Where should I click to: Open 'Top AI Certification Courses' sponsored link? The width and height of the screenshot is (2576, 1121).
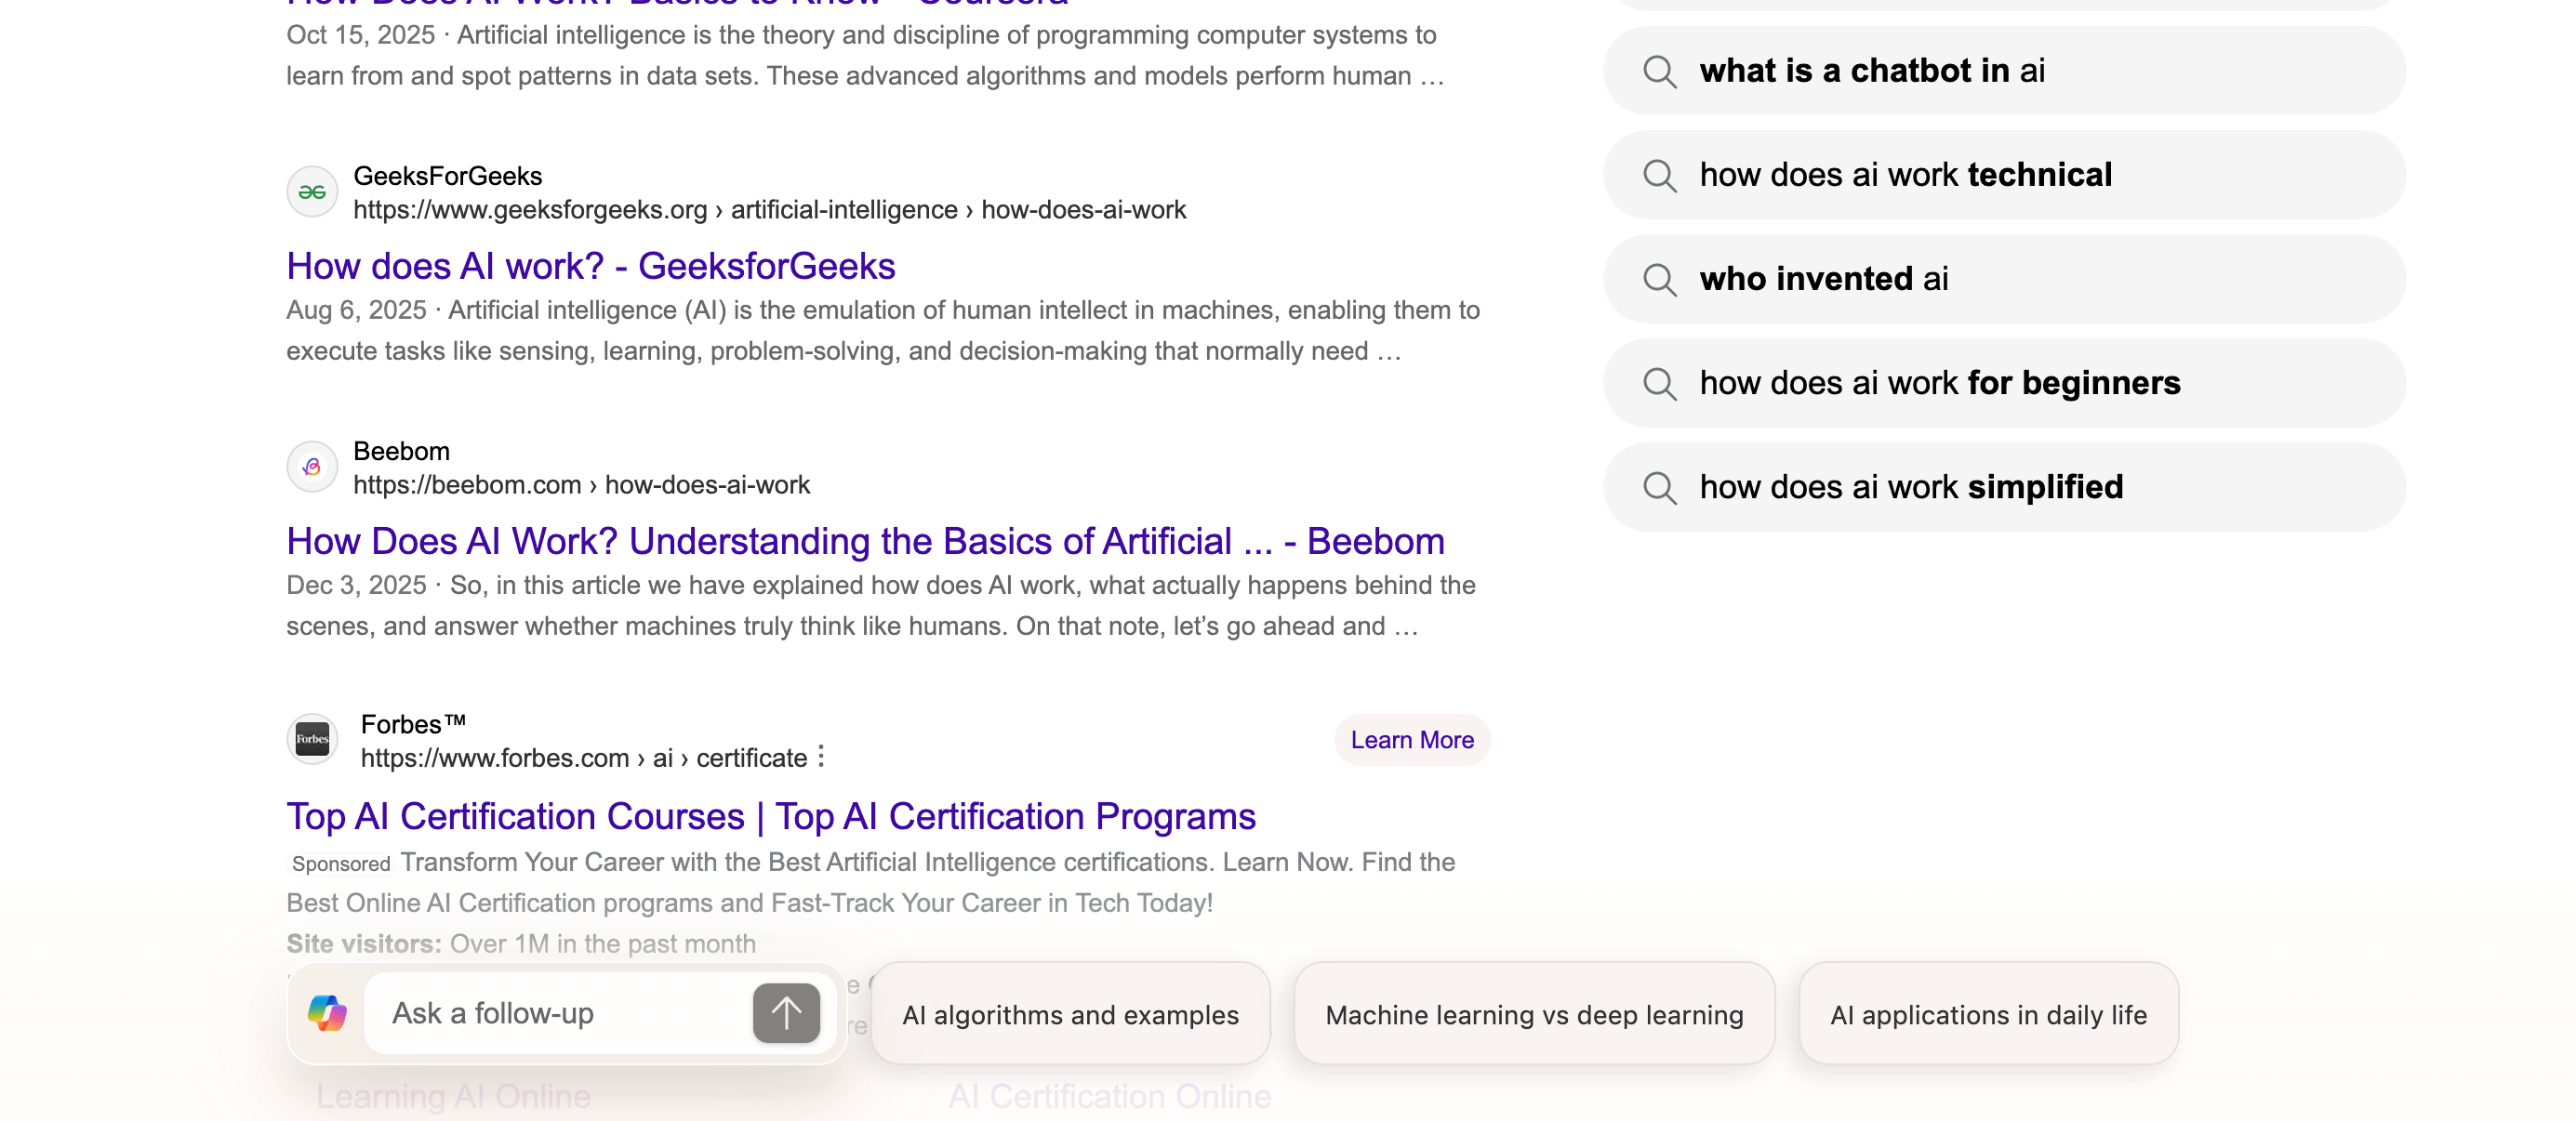click(770, 816)
